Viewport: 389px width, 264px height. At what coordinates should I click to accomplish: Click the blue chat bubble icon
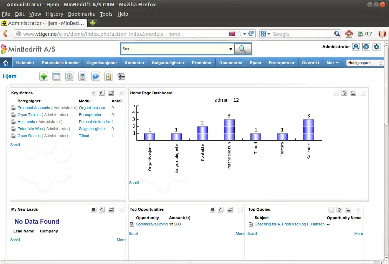[x=95, y=76]
